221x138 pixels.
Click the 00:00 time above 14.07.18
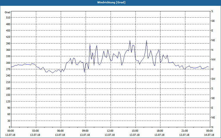[209, 131]
